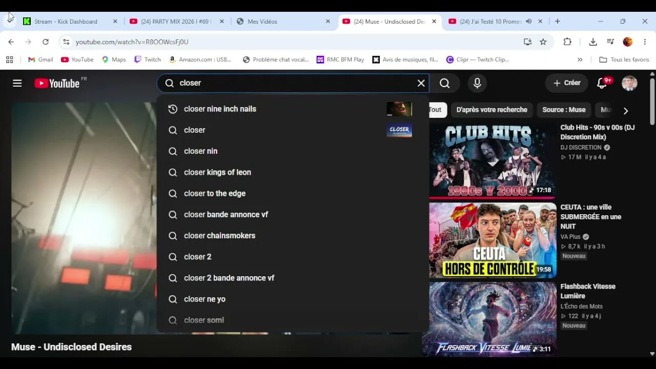
Task: Open the Tous les favoris folder
Action: tap(624, 59)
